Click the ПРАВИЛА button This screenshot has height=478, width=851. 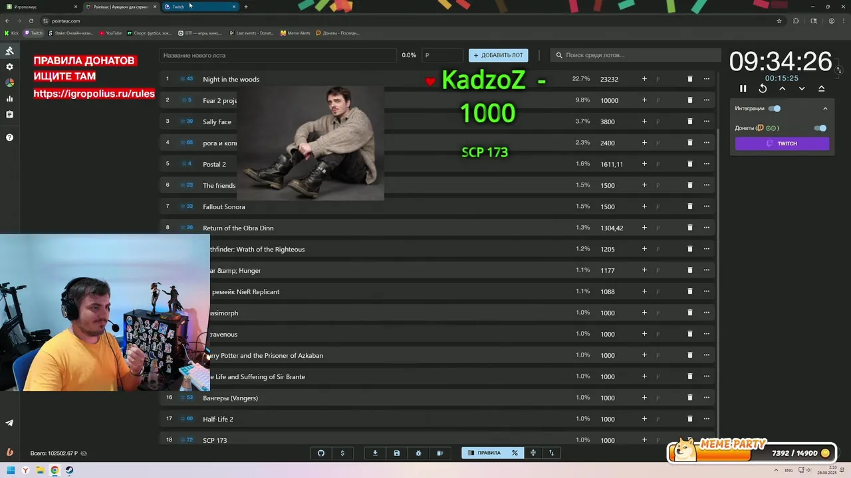tap(484, 453)
